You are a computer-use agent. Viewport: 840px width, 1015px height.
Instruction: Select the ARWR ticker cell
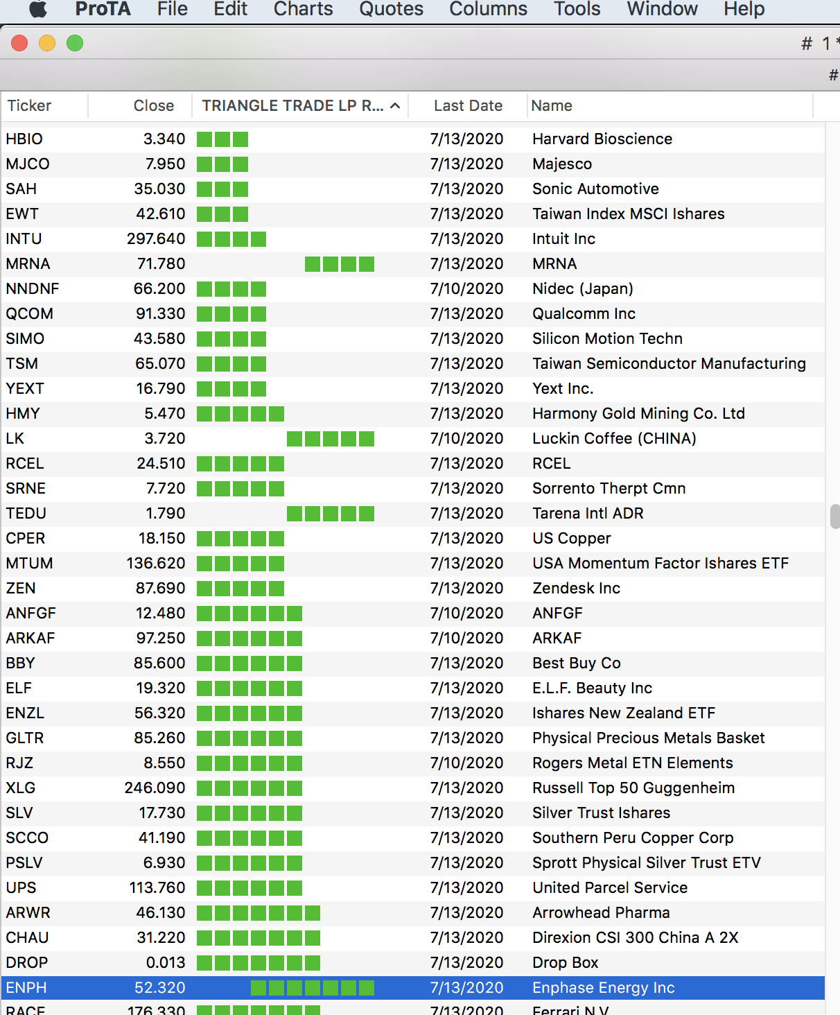click(28, 912)
